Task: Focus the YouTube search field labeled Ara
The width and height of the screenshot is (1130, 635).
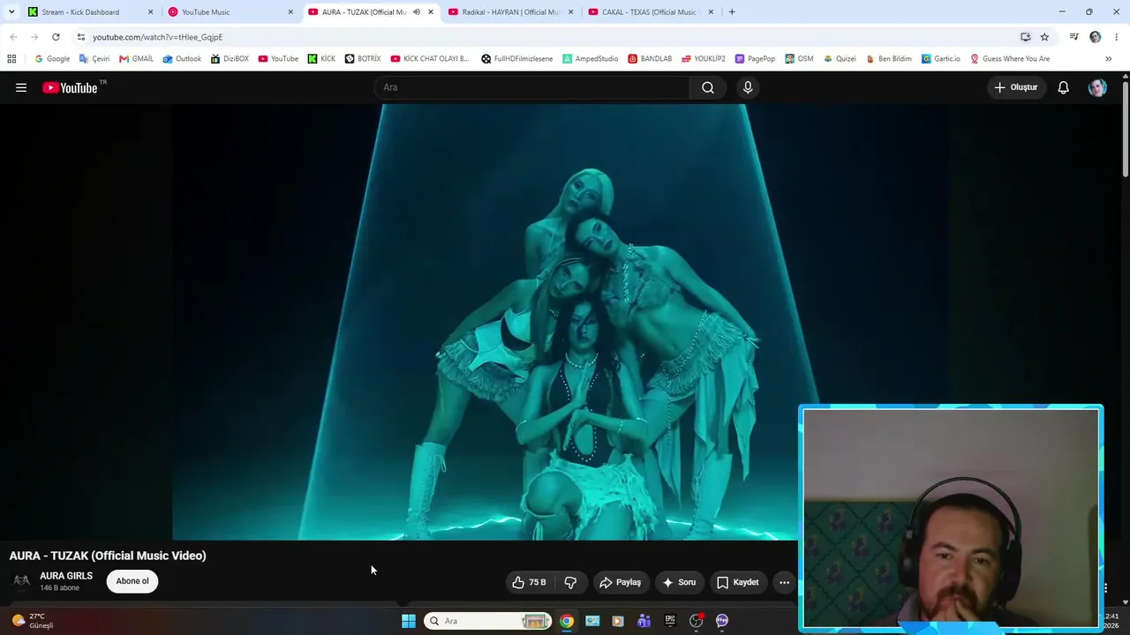Action: click(x=532, y=87)
